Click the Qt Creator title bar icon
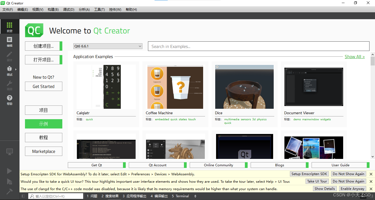Viewport: 375px width, 200px height. tap(3, 3)
